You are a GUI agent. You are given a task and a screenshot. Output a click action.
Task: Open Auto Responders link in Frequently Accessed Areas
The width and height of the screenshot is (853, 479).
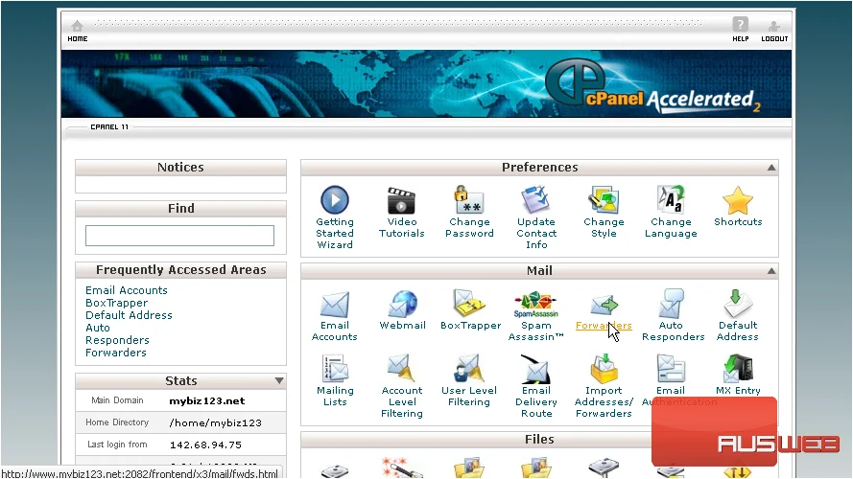[117, 334]
